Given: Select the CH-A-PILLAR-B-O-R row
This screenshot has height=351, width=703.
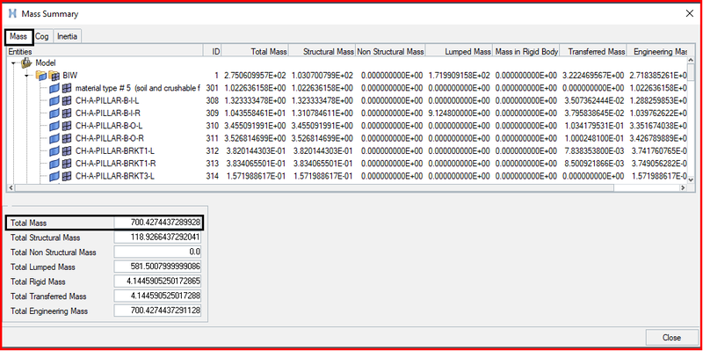Looking at the screenshot, I should tap(346, 138).
